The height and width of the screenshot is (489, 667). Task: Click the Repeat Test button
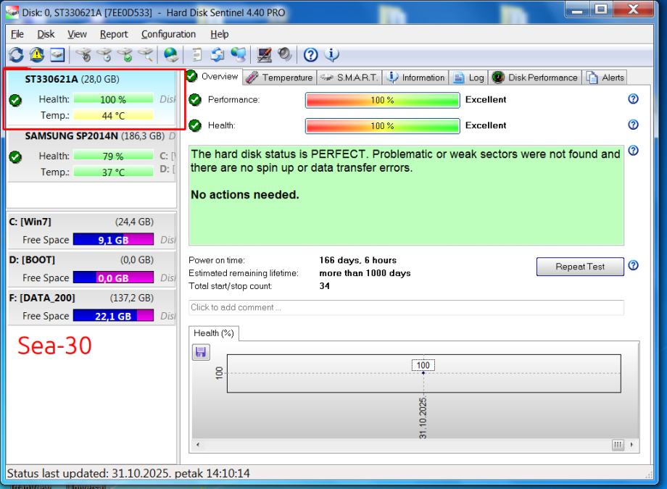point(580,267)
